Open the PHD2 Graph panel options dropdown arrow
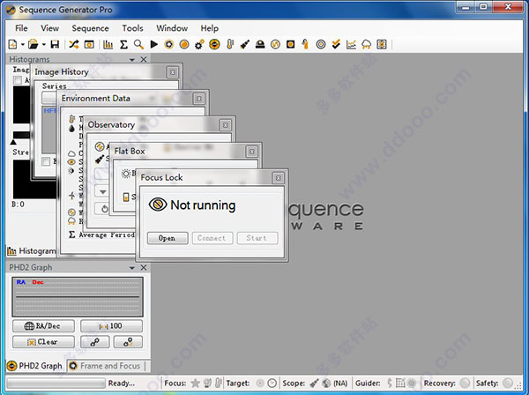The width and height of the screenshot is (529, 395). coord(132,268)
